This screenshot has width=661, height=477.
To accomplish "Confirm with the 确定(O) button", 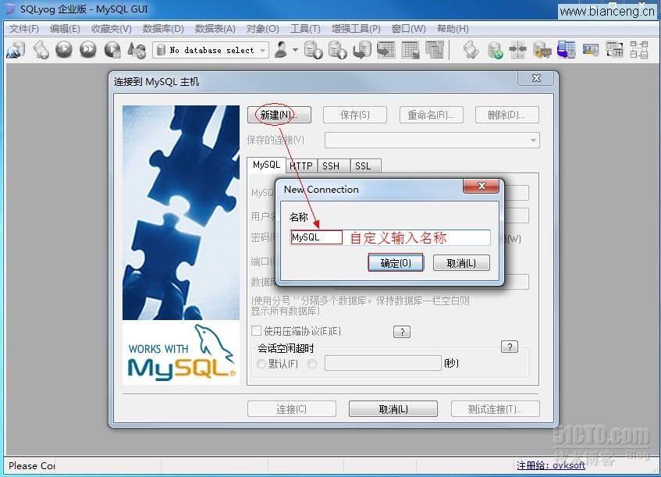I will point(396,263).
